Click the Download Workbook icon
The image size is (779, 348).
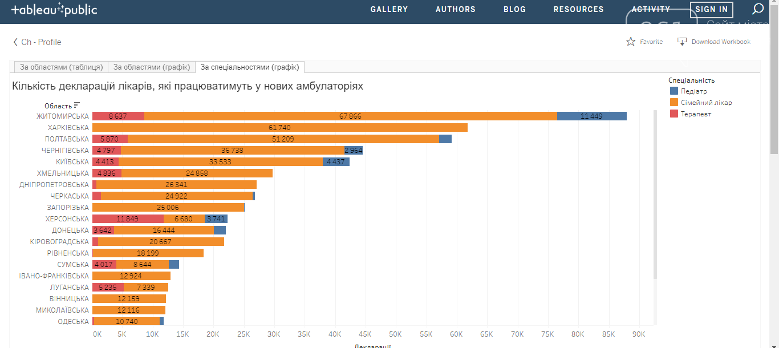pos(682,42)
